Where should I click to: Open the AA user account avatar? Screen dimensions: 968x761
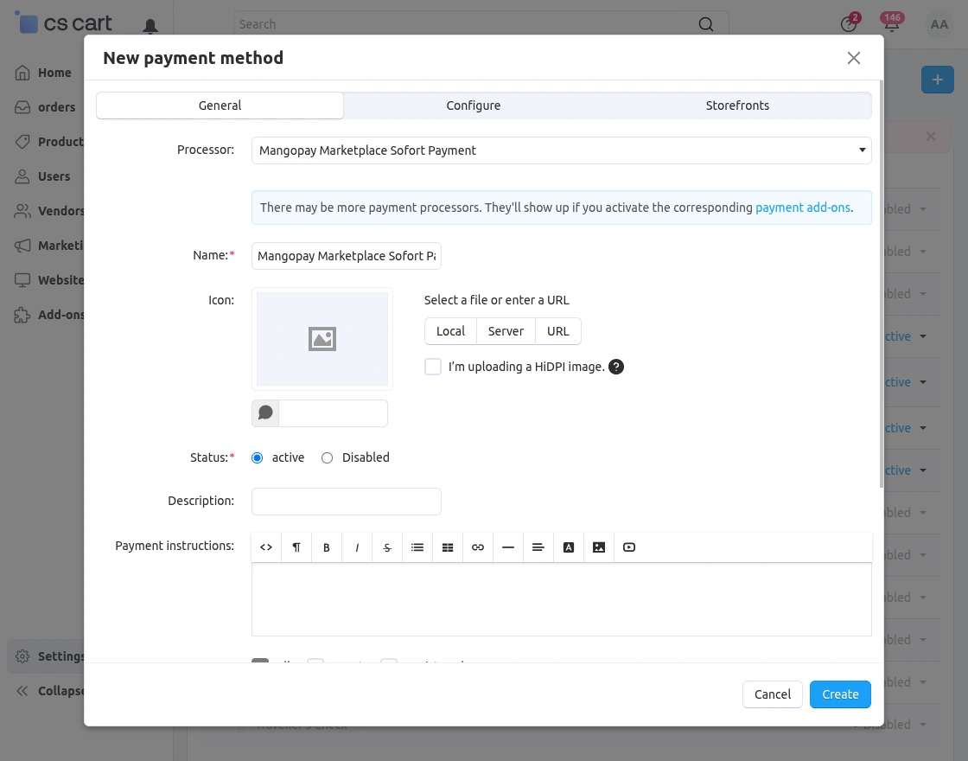coord(939,25)
